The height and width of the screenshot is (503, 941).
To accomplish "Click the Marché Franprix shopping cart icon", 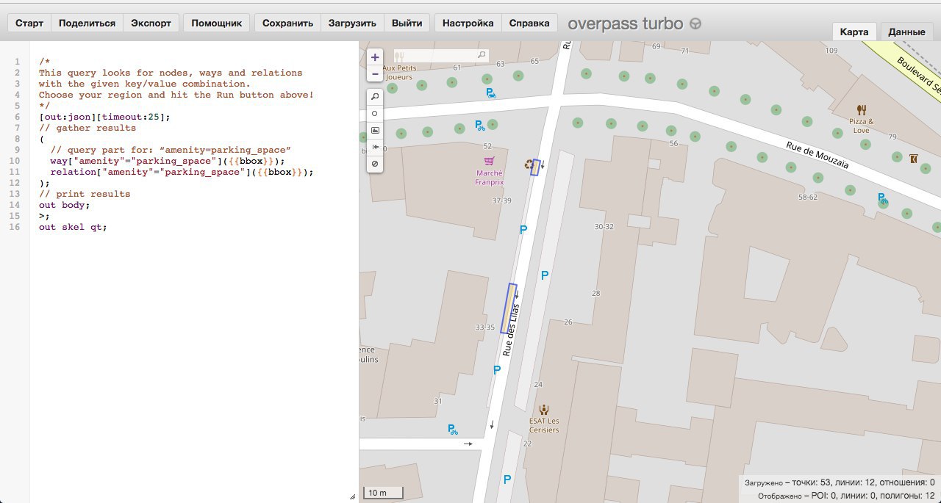I will (489, 161).
